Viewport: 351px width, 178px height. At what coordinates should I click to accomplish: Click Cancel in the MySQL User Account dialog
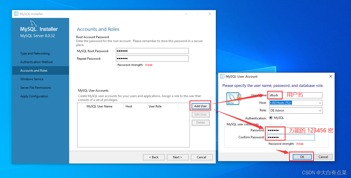[x=323, y=157]
